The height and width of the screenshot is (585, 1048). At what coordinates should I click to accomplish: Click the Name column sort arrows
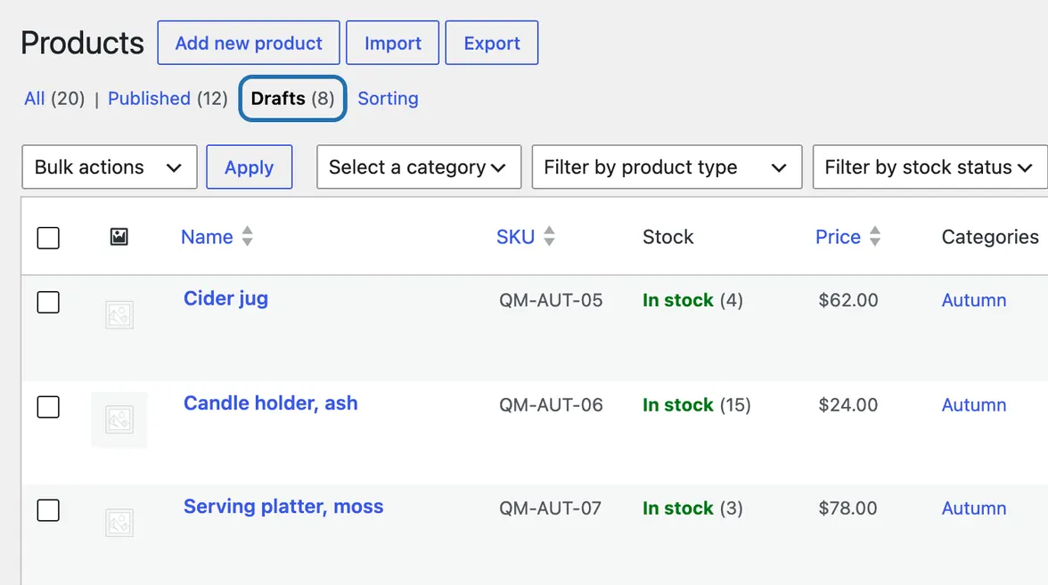click(x=248, y=237)
